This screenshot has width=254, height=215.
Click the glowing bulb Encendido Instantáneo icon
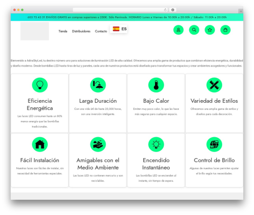156,144
